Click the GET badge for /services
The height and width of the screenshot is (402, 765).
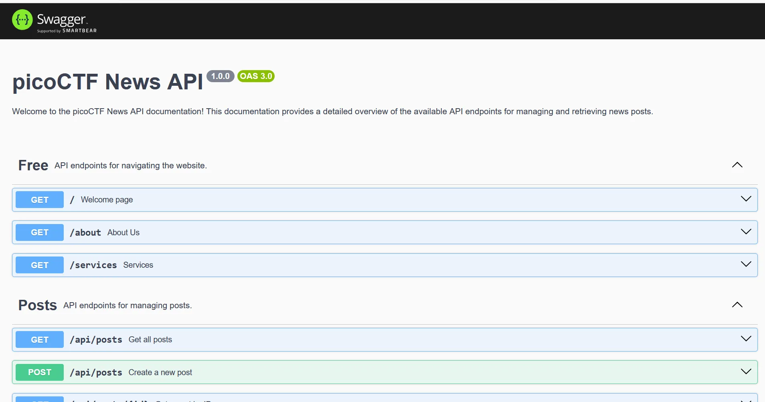40,265
